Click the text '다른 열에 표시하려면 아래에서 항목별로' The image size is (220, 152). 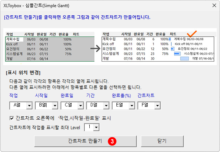(x=49, y=87)
